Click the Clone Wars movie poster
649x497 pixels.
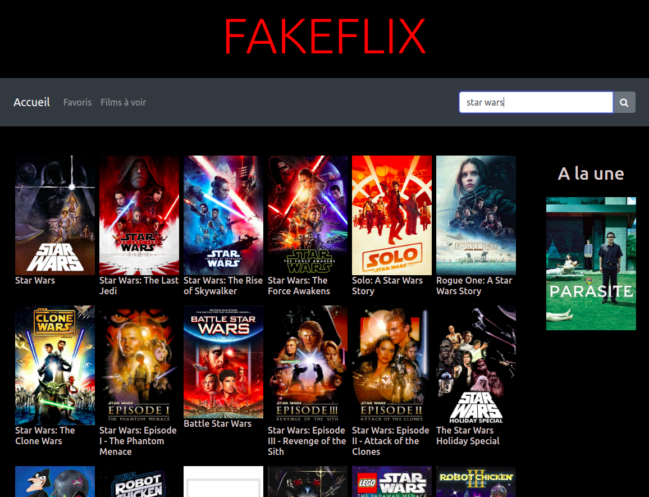click(x=55, y=365)
